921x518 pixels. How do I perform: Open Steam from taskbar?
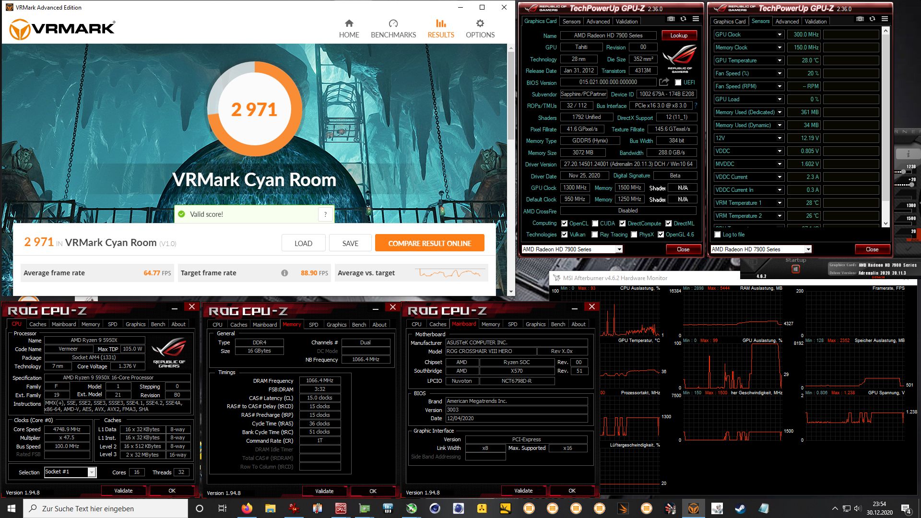[x=740, y=508]
